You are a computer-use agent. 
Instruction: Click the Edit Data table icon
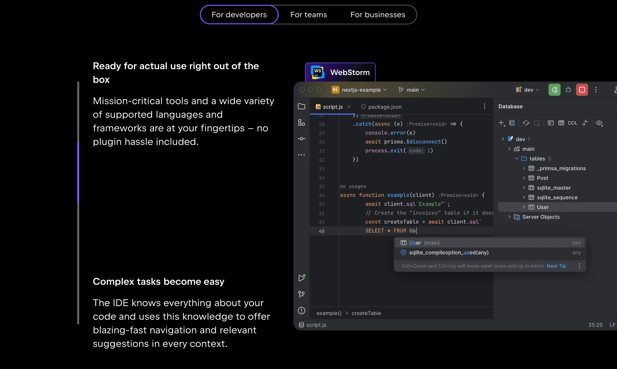(x=561, y=123)
